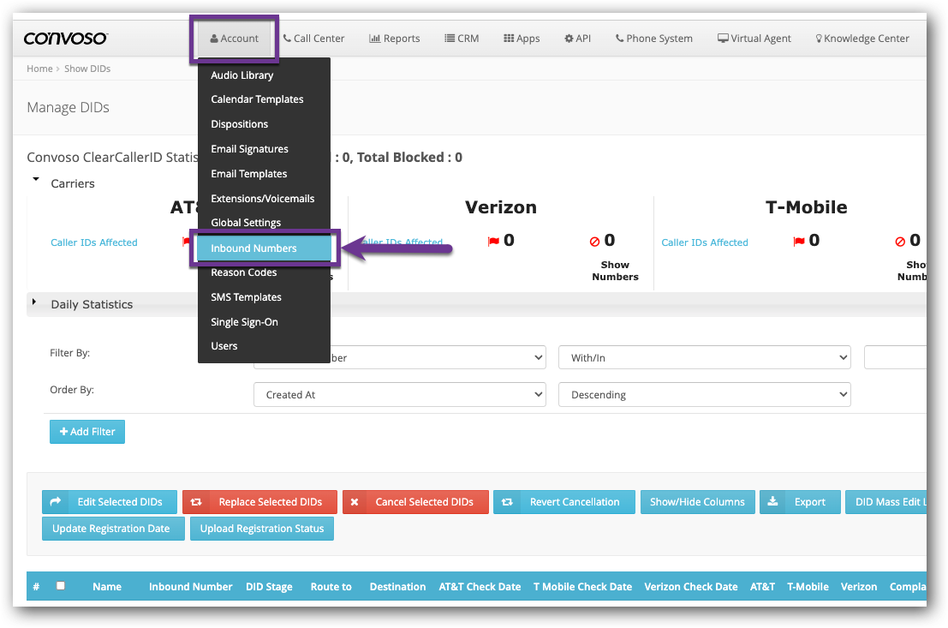Click Cancel Selected DIDs button

coord(415,502)
